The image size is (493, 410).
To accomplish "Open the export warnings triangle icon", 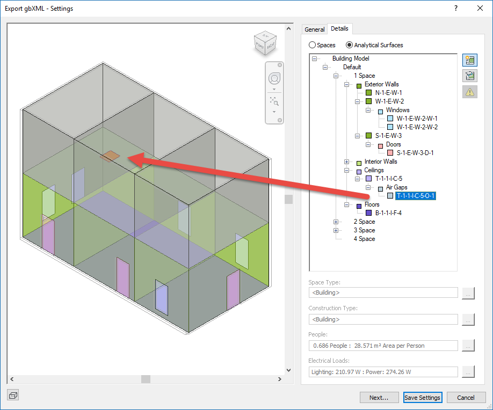I will tap(469, 91).
